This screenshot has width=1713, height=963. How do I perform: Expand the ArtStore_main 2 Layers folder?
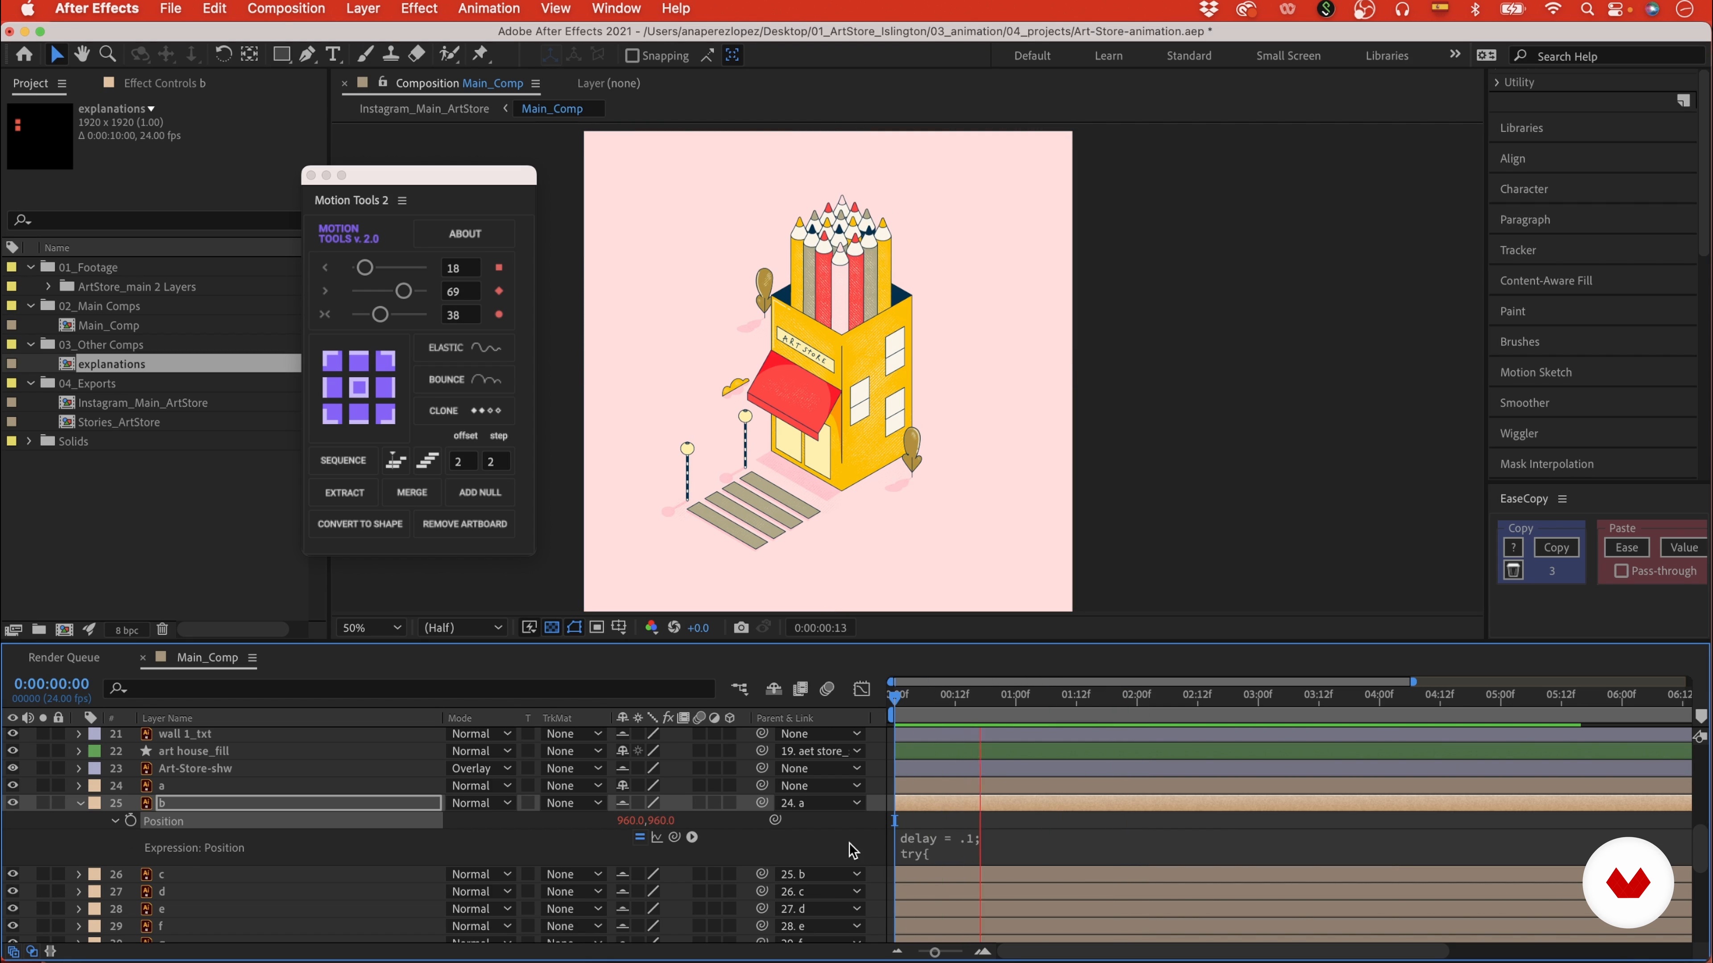[x=48, y=286]
